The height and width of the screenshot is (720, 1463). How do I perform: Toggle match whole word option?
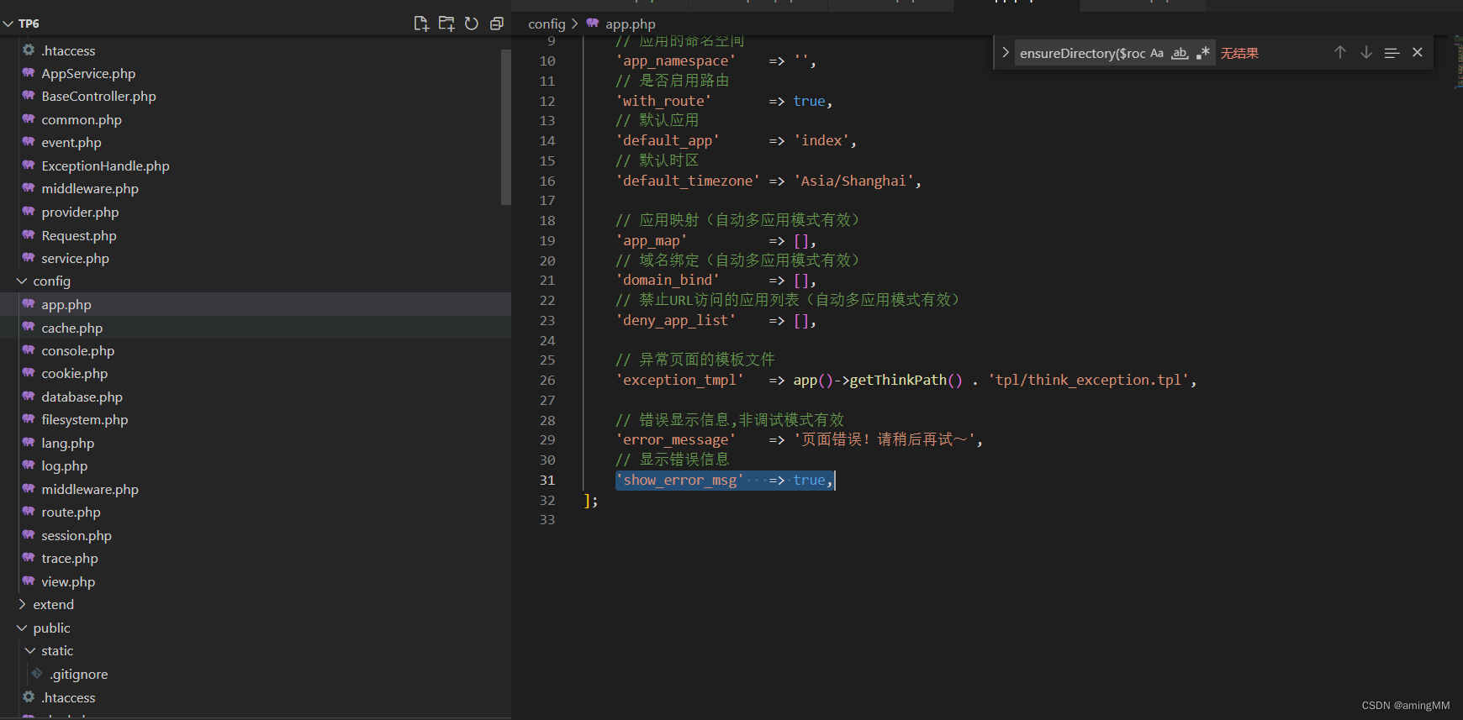point(1180,53)
